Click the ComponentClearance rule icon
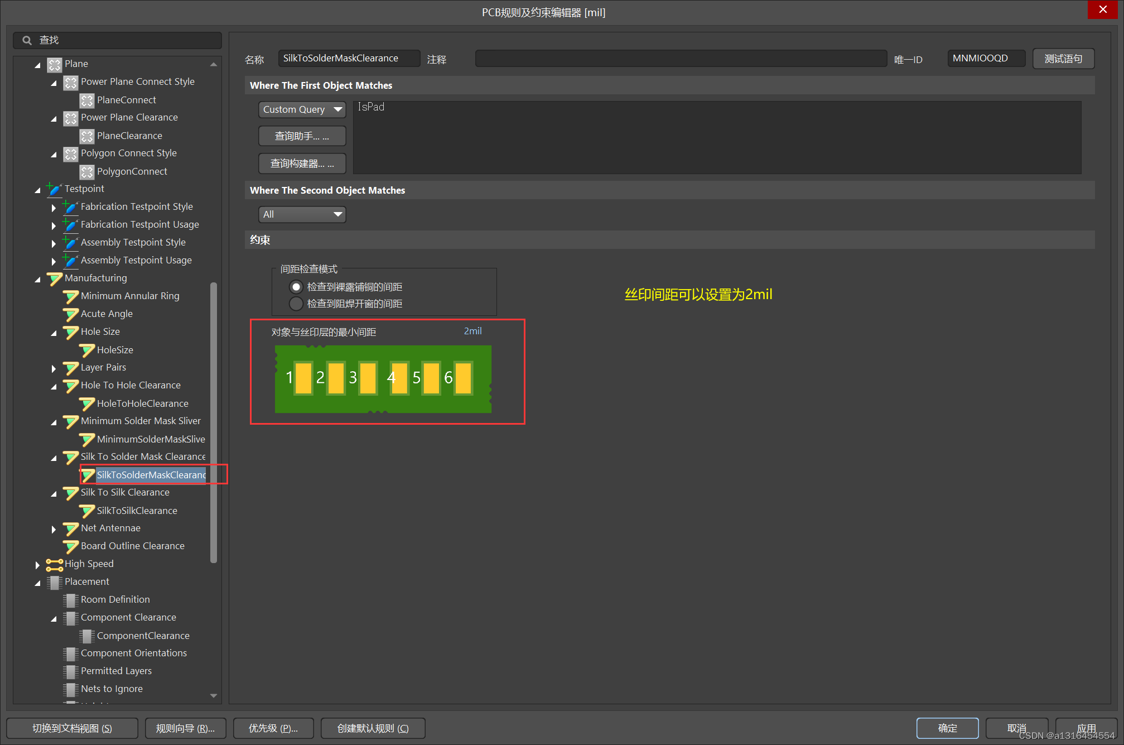This screenshot has width=1124, height=745. coord(86,636)
